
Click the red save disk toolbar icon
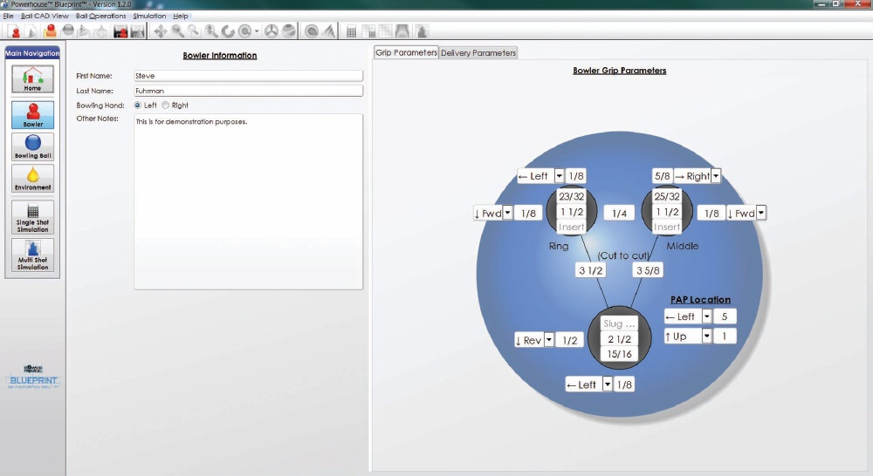click(120, 32)
